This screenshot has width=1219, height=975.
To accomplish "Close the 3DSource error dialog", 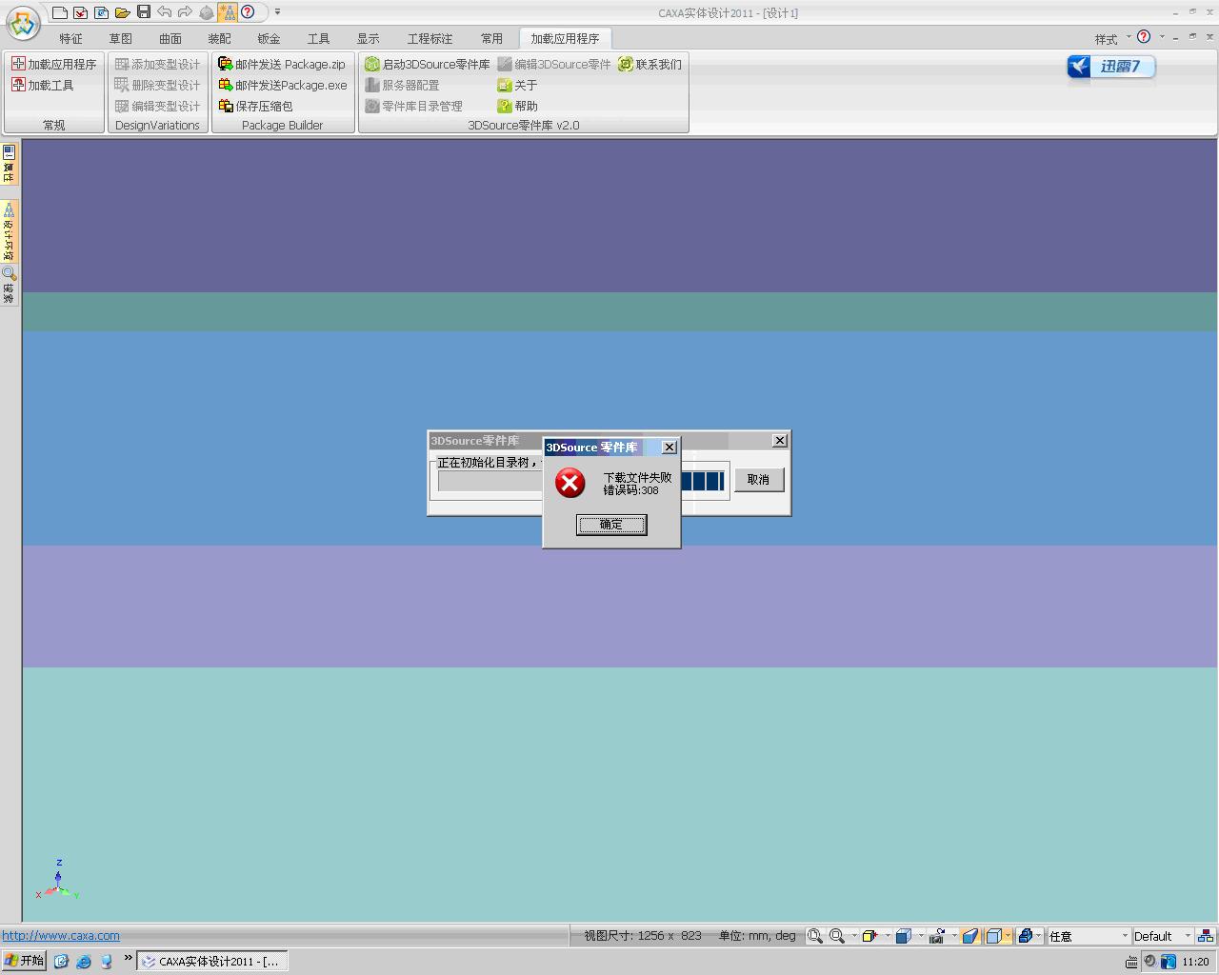I will [669, 447].
